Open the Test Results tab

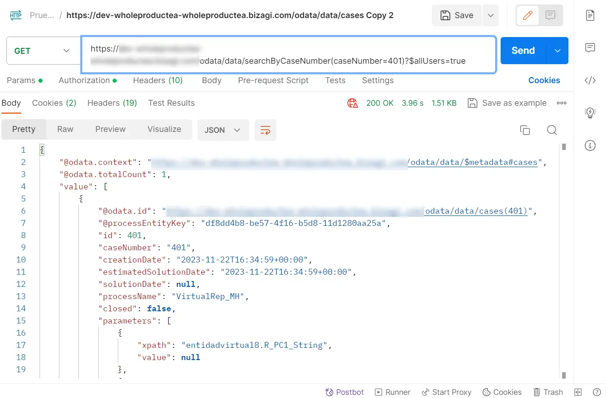171,103
